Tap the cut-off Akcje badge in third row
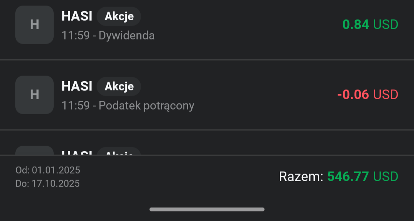Screen dimensions: 414x221 pyautogui.click(x=119, y=152)
